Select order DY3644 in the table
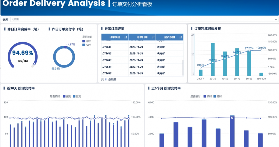The width and height of the screenshot is (279, 147). point(107,67)
